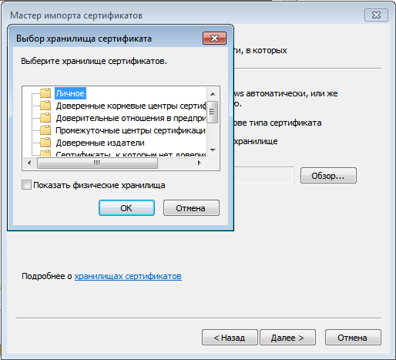Select Доверенные корневые центры сертификации store
The image size is (396, 360).
(x=131, y=106)
